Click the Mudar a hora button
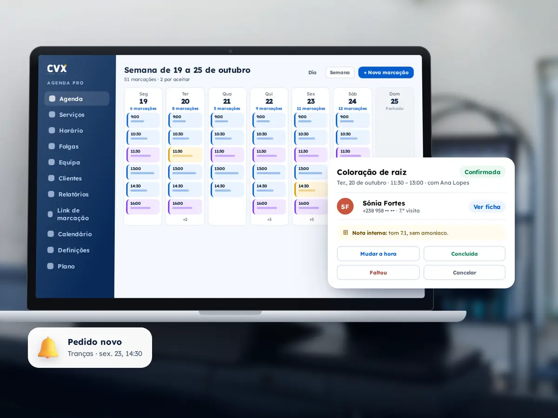Screen dimensions: 558x418 (378, 254)
